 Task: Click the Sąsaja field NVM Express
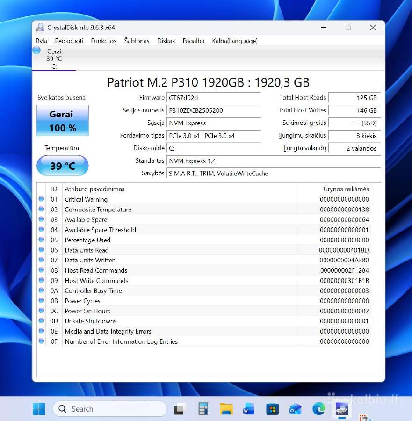click(x=214, y=123)
